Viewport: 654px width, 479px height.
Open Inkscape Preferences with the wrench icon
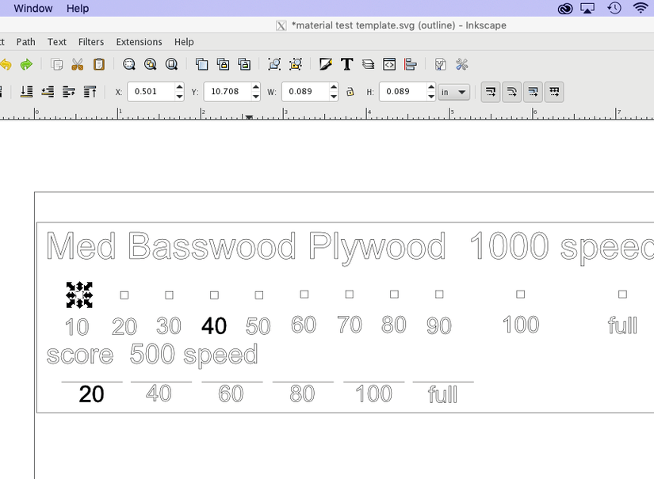click(462, 64)
